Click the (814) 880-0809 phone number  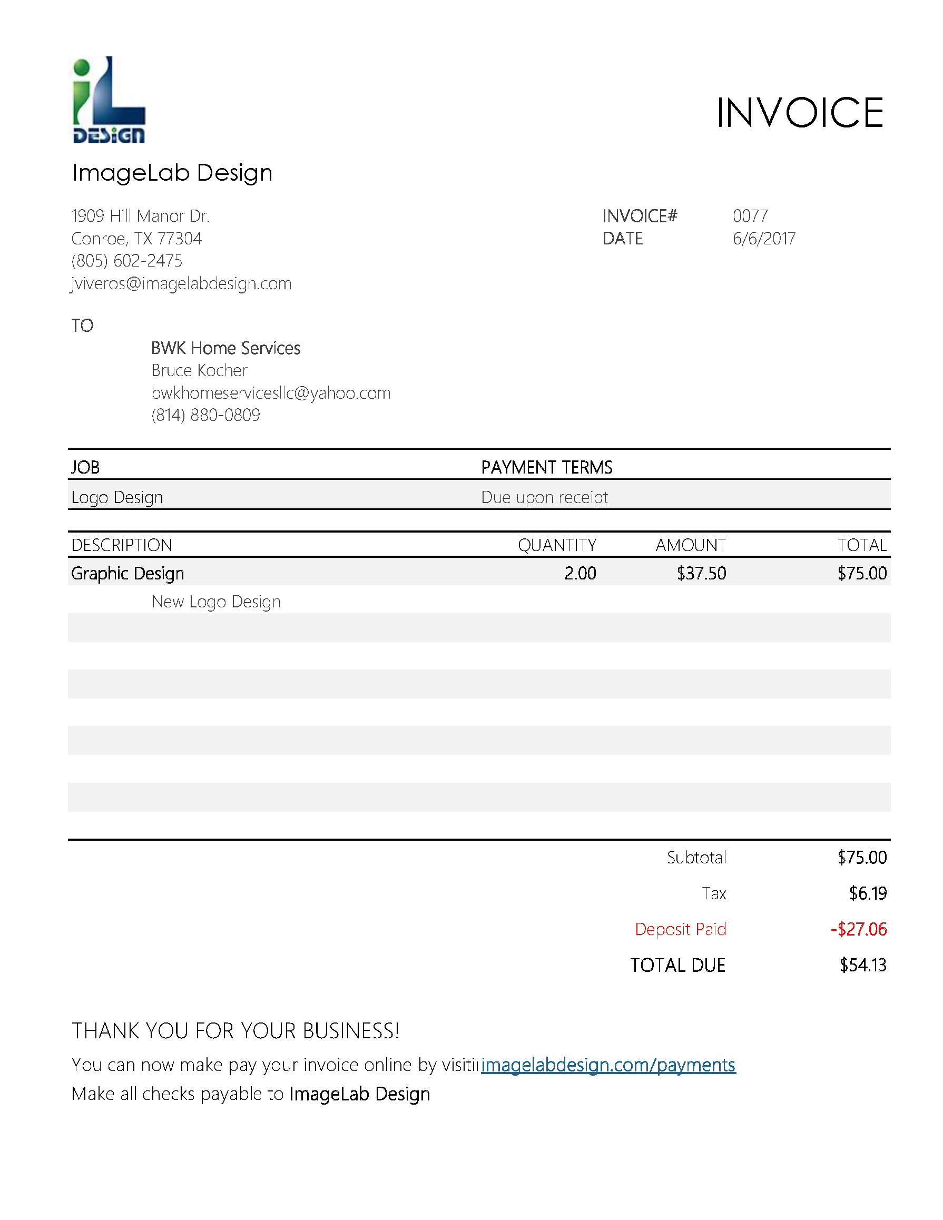point(205,415)
